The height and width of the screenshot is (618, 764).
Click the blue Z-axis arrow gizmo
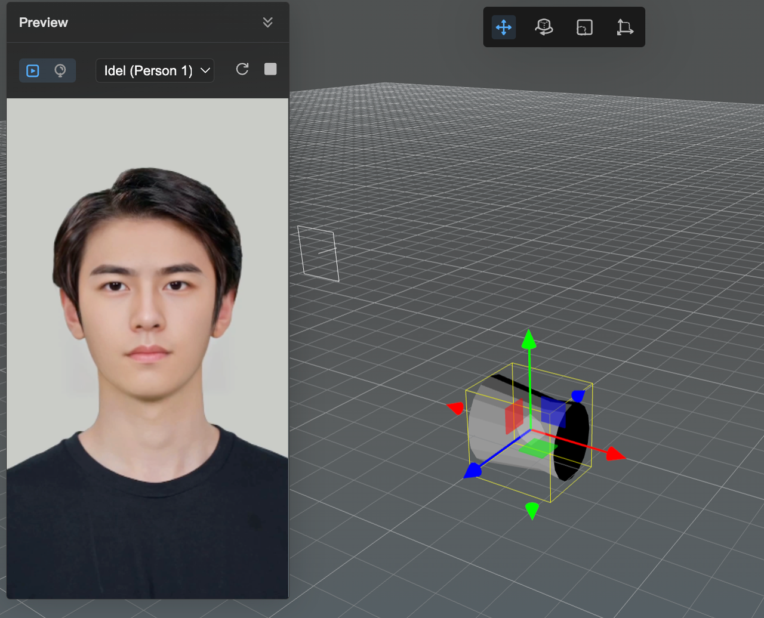(472, 470)
